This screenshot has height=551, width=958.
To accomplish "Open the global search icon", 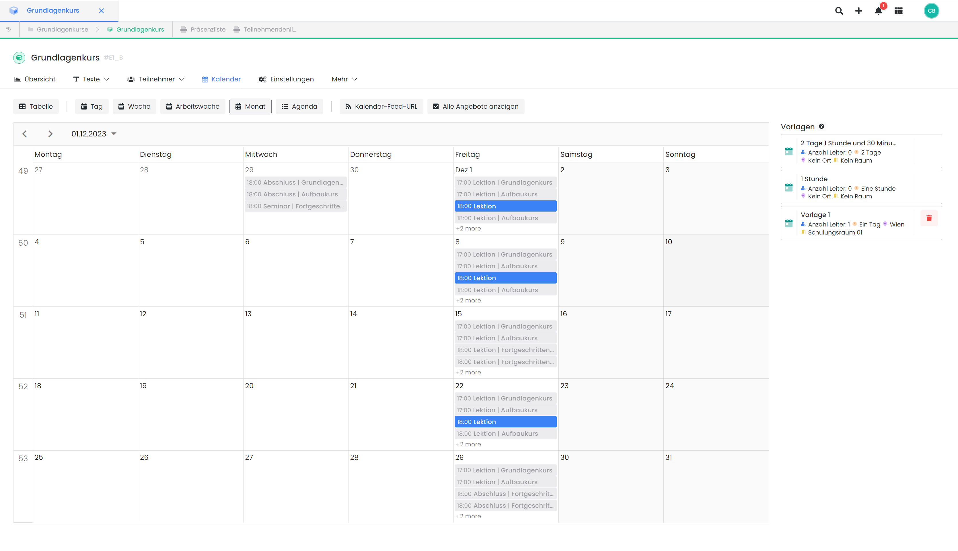I will click(x=839, y=11).
